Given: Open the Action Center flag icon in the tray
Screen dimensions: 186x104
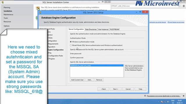Looking at the screenshot, I should tap(162, 102).
